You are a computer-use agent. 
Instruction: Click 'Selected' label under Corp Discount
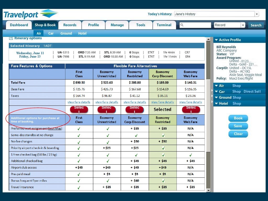tap(162, 109)
